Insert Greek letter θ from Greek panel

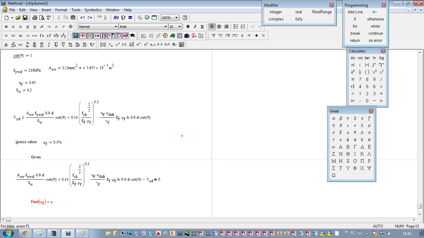point(341,126)
